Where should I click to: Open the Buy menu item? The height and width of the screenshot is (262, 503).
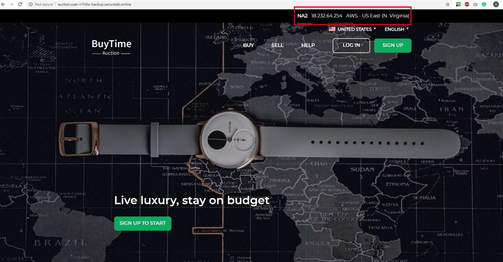248,45
